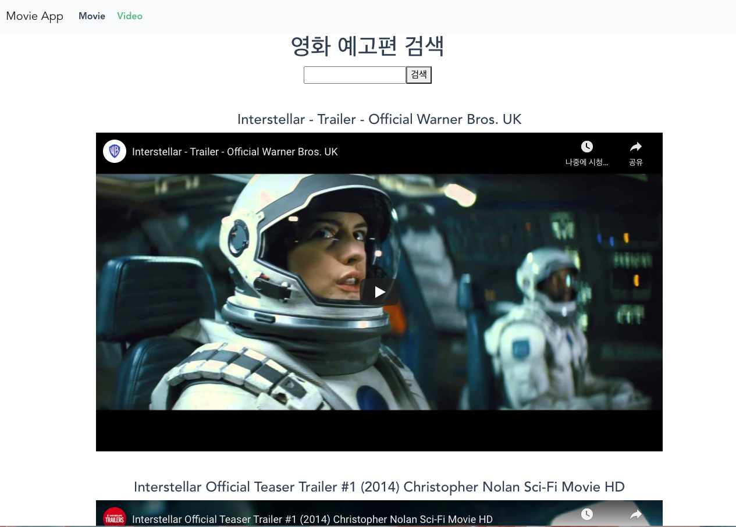Screen dimensions: 736x527
Task: Open video title link in first player
Action: tap(235, 152)
